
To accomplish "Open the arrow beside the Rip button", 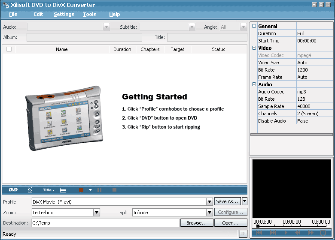I will (90, 190).
